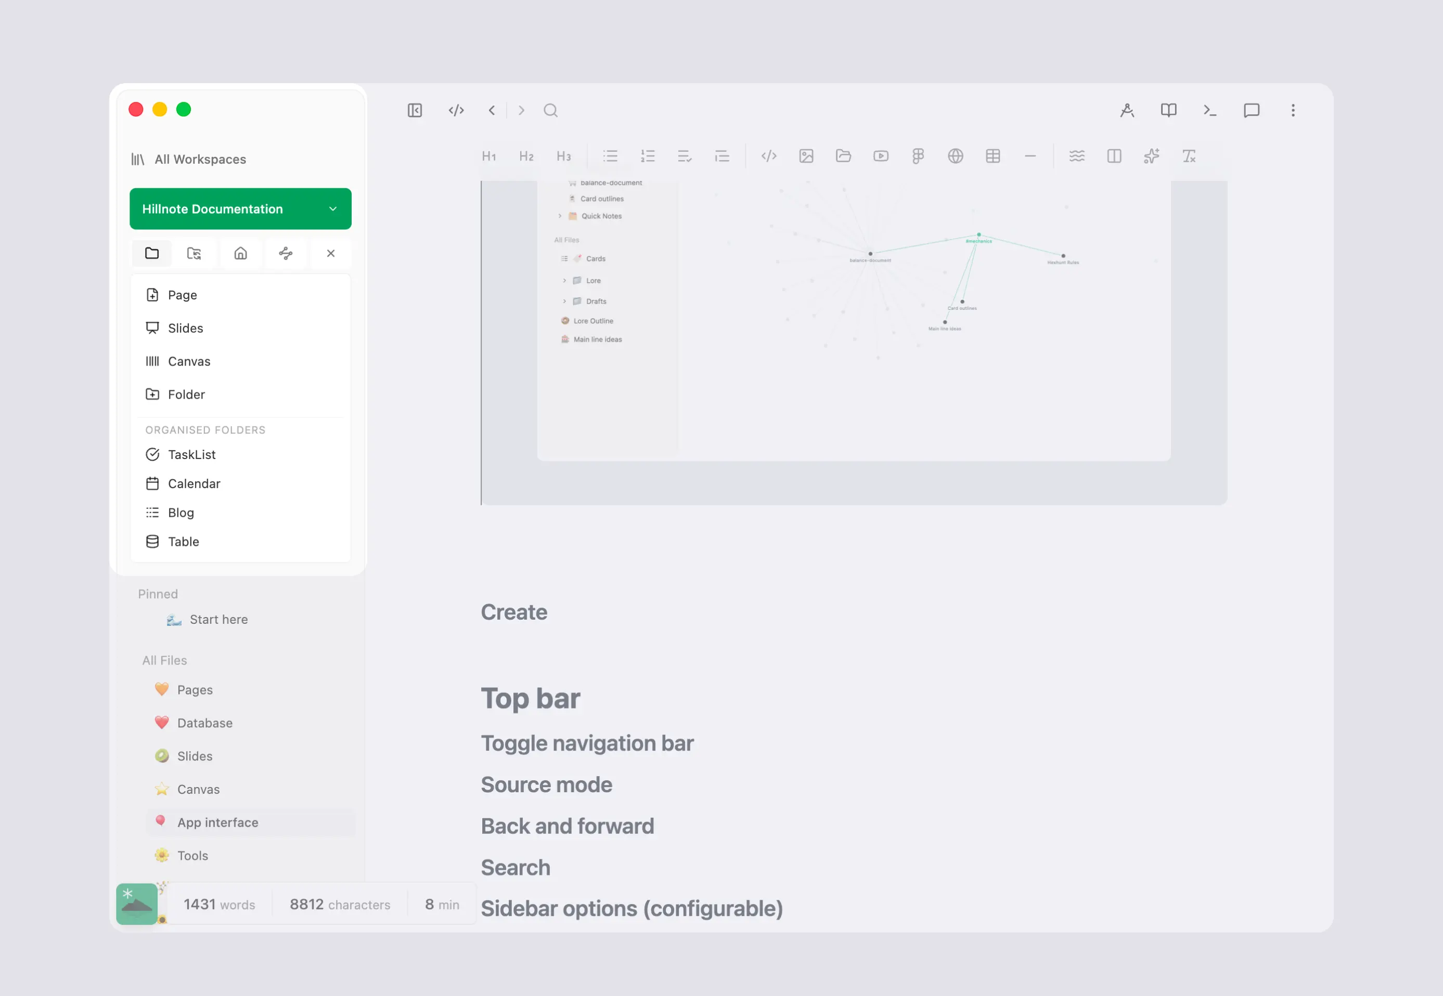Open the comments speech bubble

tap(1251, 110)
